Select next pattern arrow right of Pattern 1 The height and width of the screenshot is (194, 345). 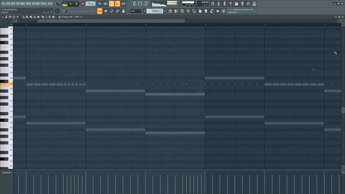[165, 11]
